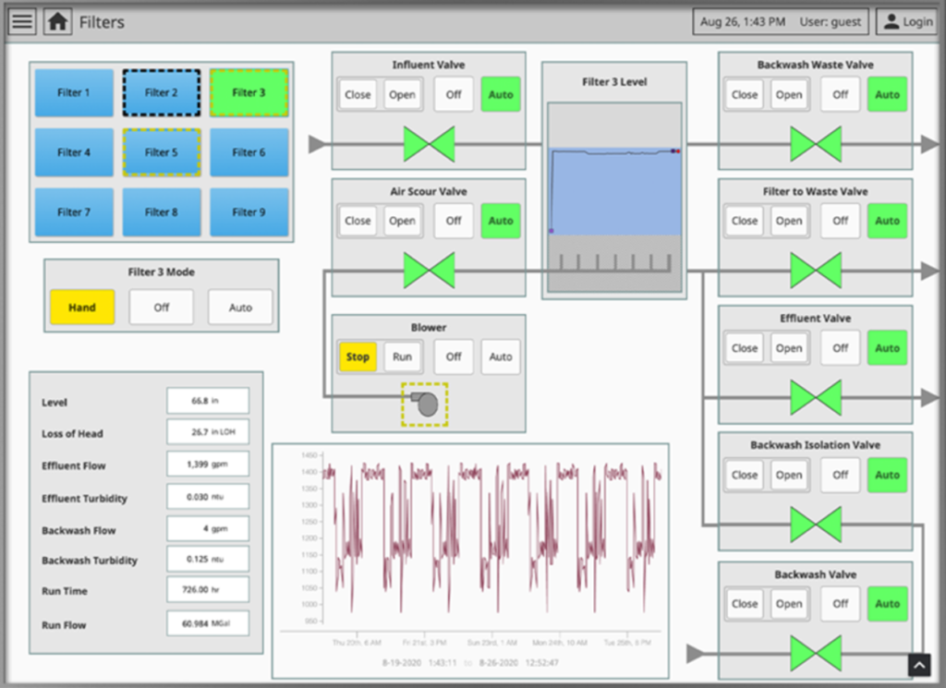Image resolution: width=946 pixels, height=688 pixels.
Task: Open the hamburger menu icon
Action: click(x=22, y=22)
